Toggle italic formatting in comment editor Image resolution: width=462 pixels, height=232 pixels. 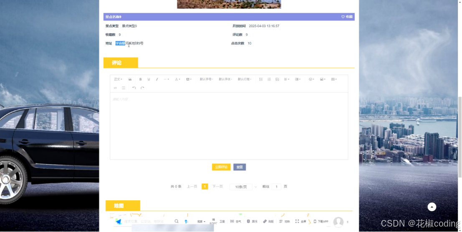pos(157,80)
